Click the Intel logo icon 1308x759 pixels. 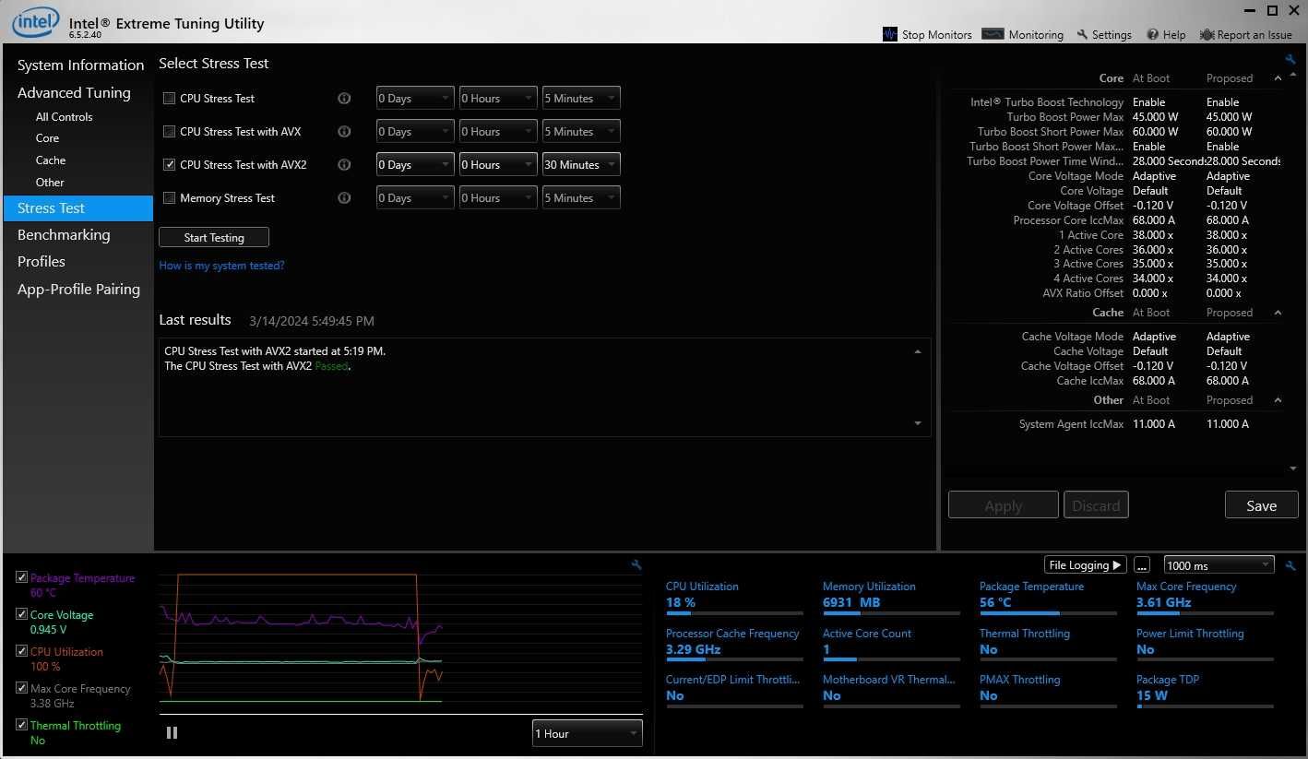[35, 22]
